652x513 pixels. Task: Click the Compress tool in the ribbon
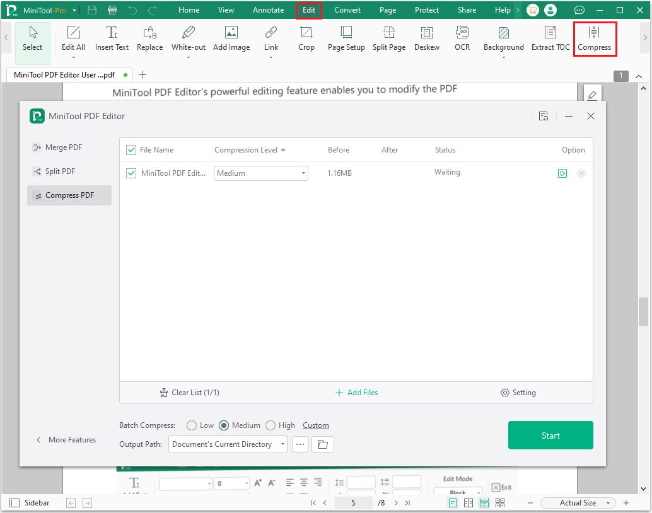pyautogui.click(x=594, y=38)
